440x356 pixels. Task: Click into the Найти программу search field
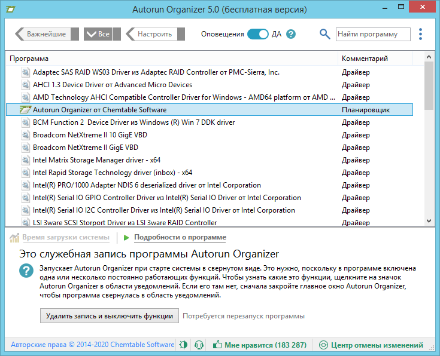(373, 34)
